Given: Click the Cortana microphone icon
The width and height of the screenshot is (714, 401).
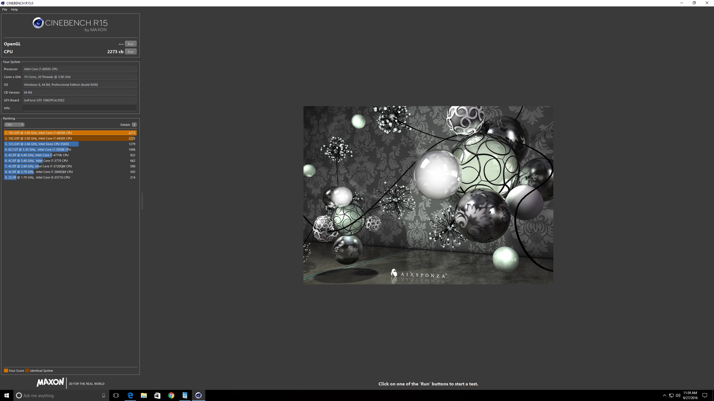Looking at the screenshot, I should [x=103, y=395].
